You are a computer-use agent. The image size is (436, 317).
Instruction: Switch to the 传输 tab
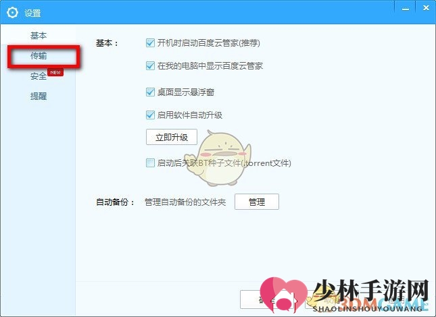(x=39, y=56)
